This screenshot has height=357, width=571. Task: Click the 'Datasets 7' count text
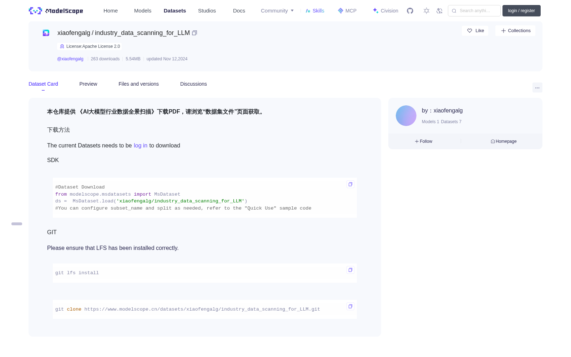click(451, 122)
